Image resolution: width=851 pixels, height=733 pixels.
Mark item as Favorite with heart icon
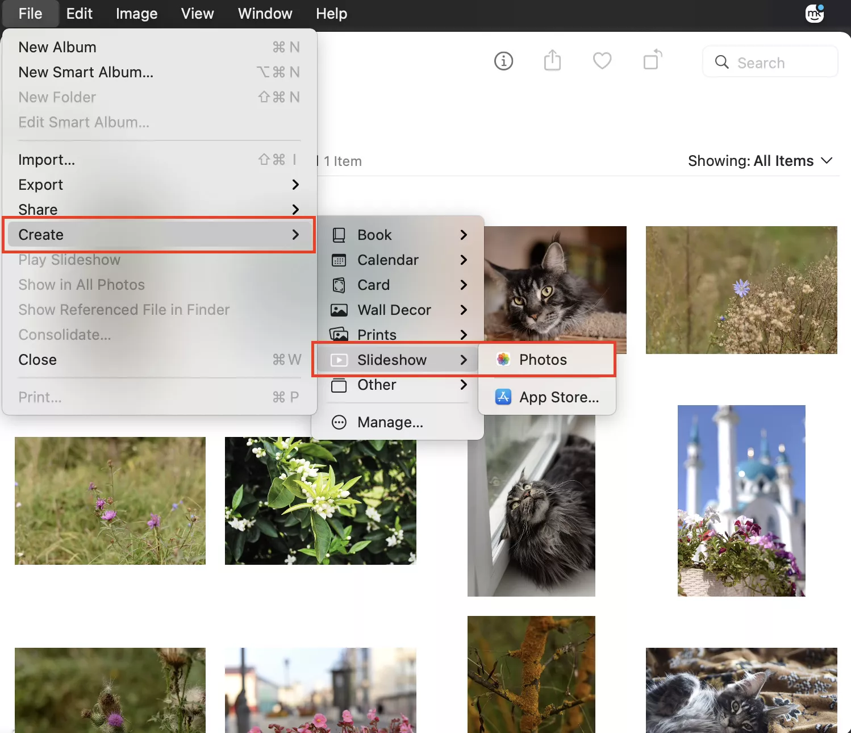(x=602, y=61)
